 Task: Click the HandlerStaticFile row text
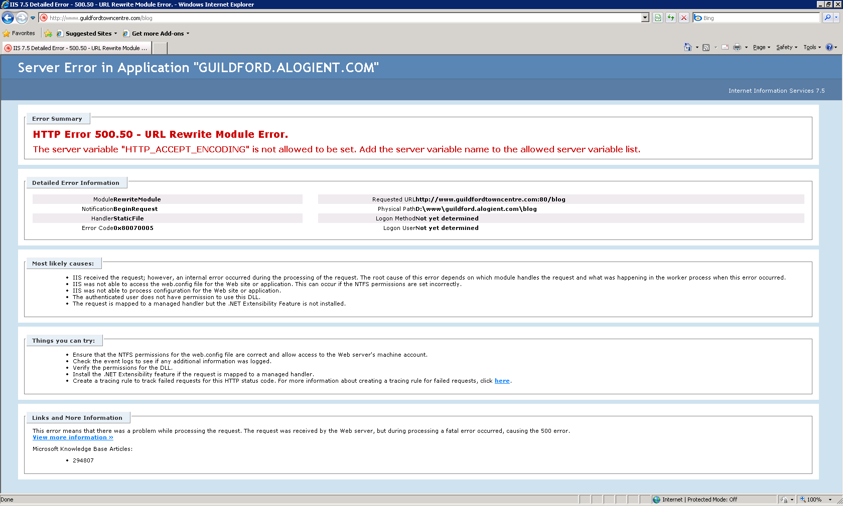point(117,218)
